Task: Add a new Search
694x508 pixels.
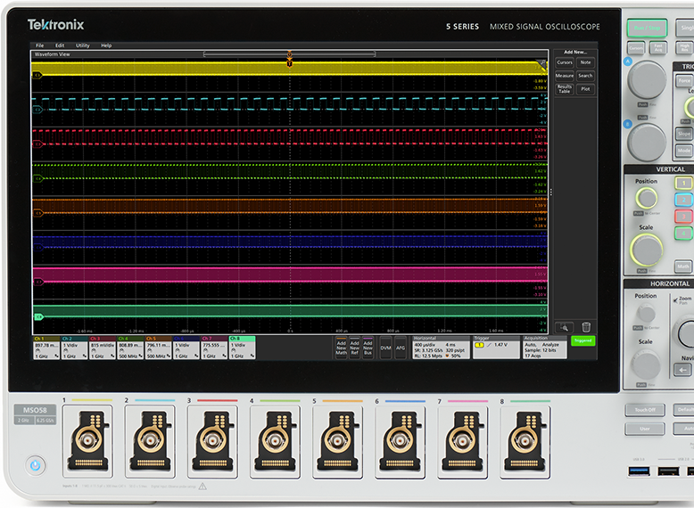Action: click(x=585, y=76)
